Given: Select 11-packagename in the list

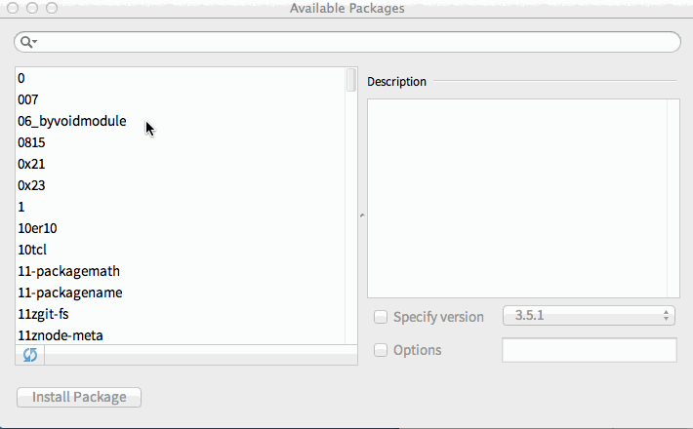Looking at the screenshot, I should coord(69,292).
